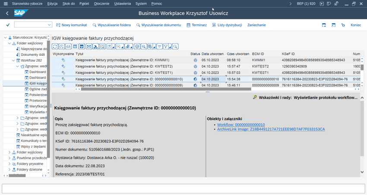367x195 pixels.
Task: Open the Ustawienia menu
Action: pos(123,3)
